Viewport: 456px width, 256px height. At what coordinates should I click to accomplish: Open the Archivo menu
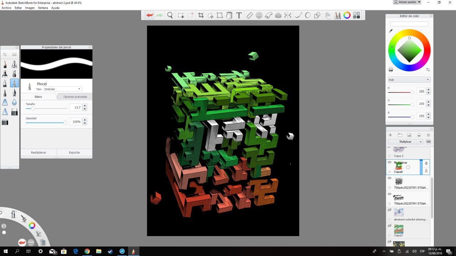pos(6,7)
